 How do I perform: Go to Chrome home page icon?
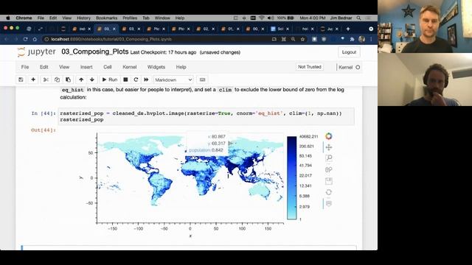pos(35,39)
